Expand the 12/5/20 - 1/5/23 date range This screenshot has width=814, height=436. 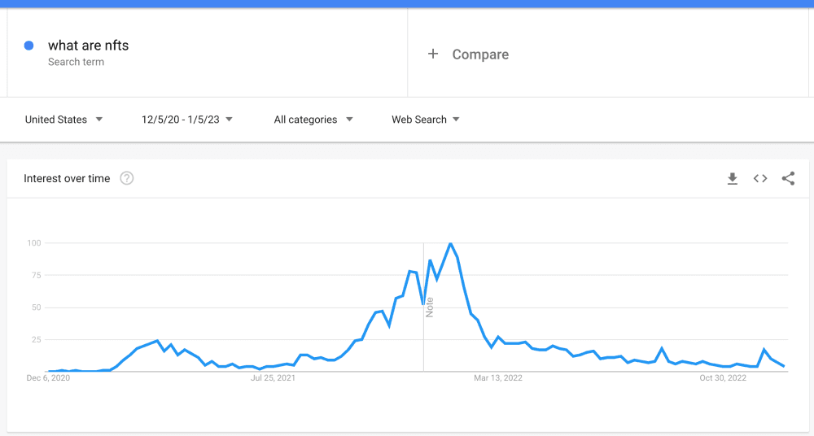tap(187, 120)
